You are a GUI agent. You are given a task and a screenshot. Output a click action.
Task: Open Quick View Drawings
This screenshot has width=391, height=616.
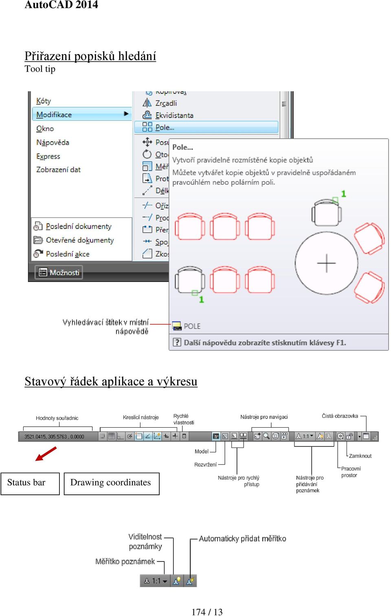(243, 436)
